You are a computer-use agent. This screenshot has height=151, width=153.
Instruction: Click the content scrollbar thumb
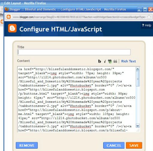click(x=138, y=79)
